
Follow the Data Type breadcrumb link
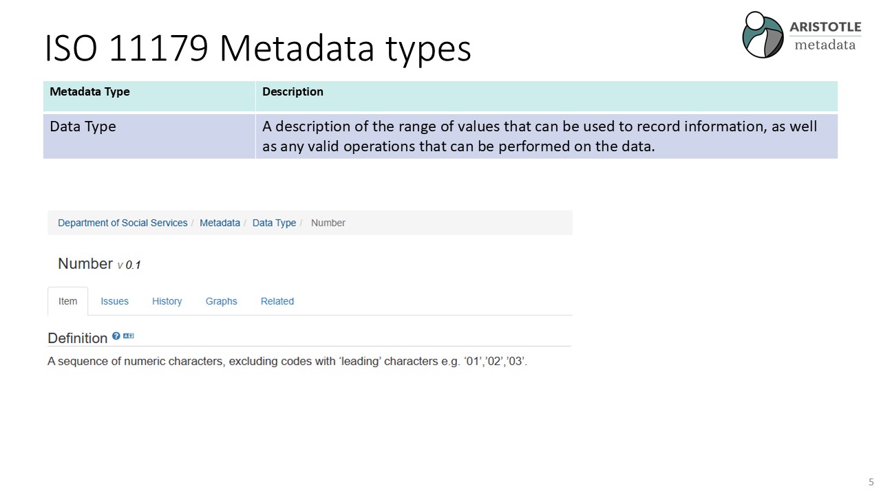pyautogui.click(x=274, y=223)
